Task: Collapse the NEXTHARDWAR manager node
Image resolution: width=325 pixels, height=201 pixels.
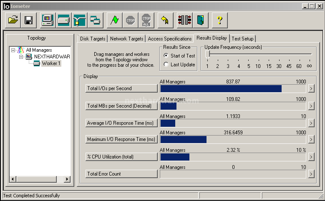Action: click(x=21, y=57)
